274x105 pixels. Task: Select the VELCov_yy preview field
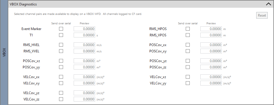pyautogui.click(x=211, y=83)
